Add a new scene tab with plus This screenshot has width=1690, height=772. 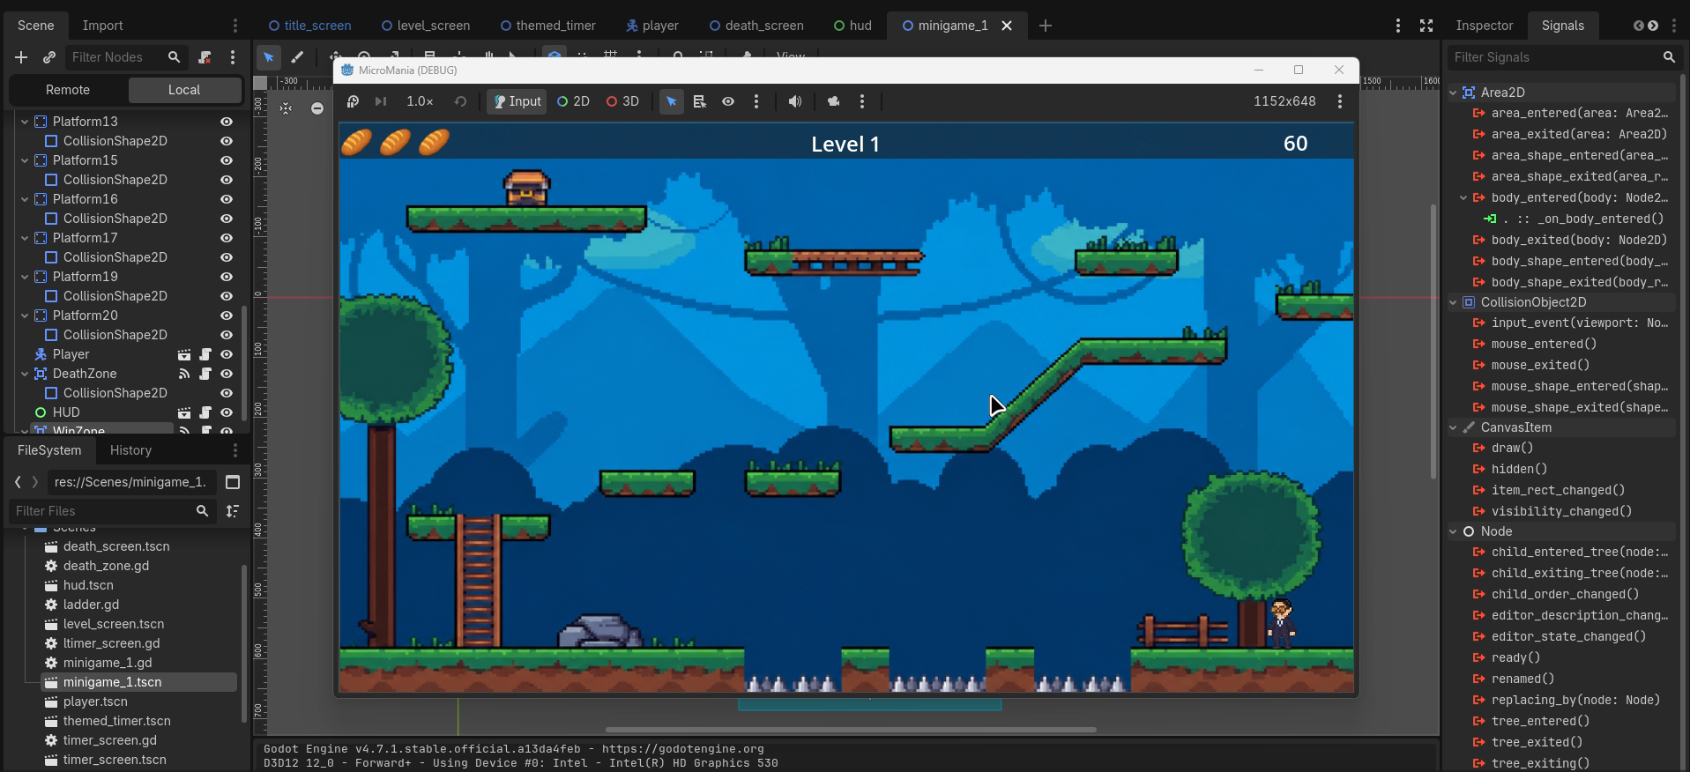tap(1046, 26)
